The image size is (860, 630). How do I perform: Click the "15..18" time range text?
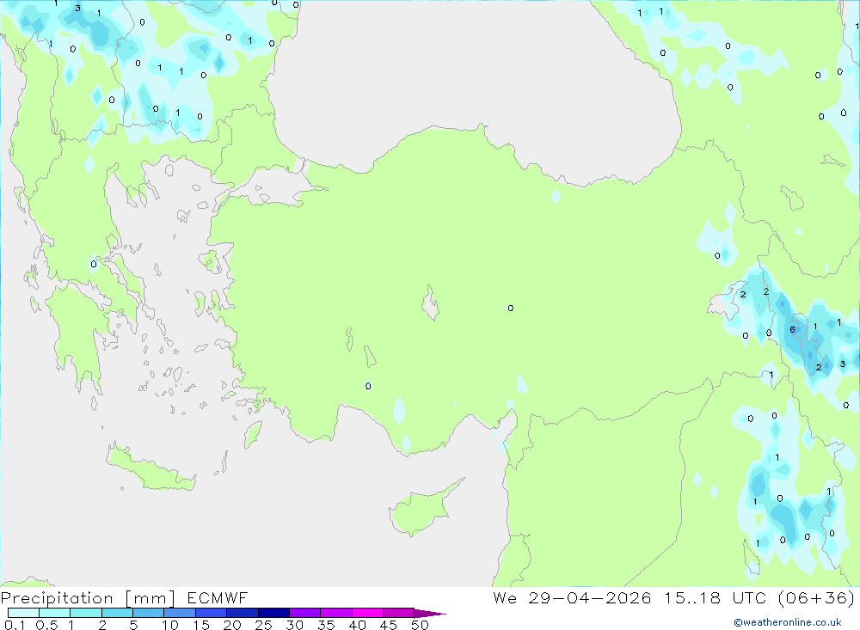tap(692, 597)
